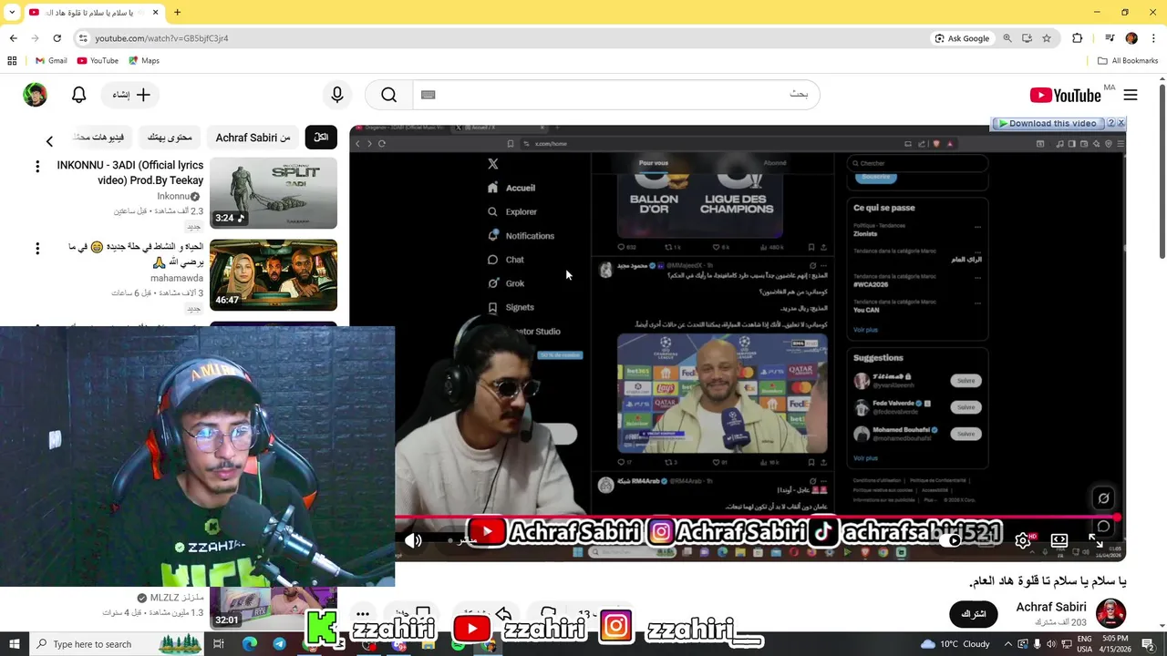Exit fullscreen via the player corner icon
This screenshot has height=656, width=1167.
[x=1096, y=540]
